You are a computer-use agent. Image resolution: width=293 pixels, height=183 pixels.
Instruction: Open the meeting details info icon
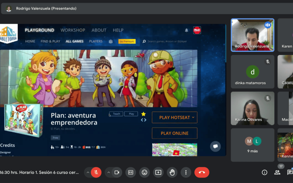[x=265, y=172]
